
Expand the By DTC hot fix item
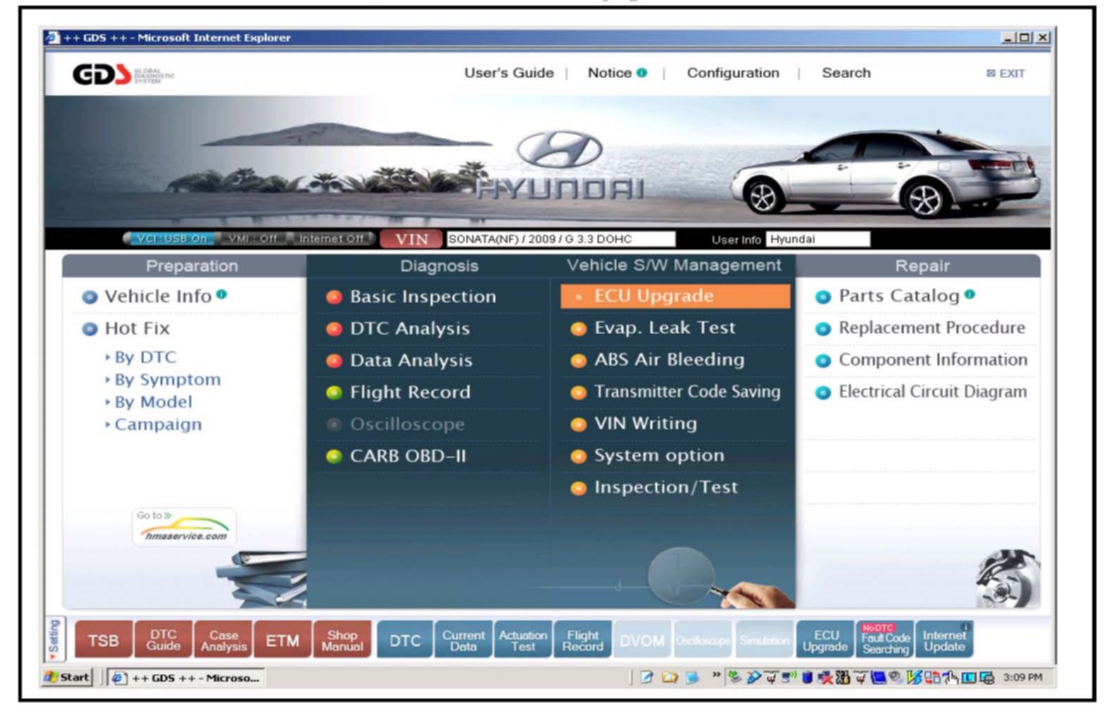(x=145, y=357)
